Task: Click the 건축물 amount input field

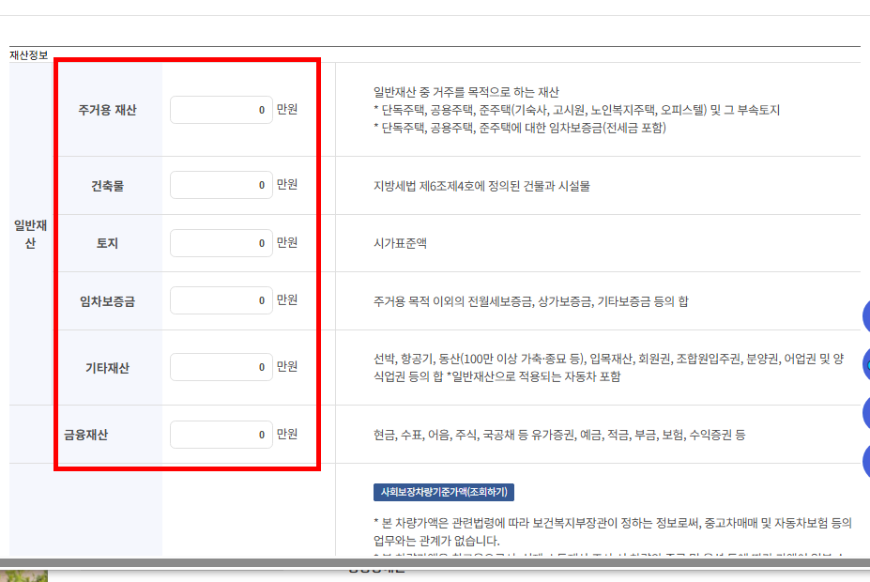Action: coord(221,184)
